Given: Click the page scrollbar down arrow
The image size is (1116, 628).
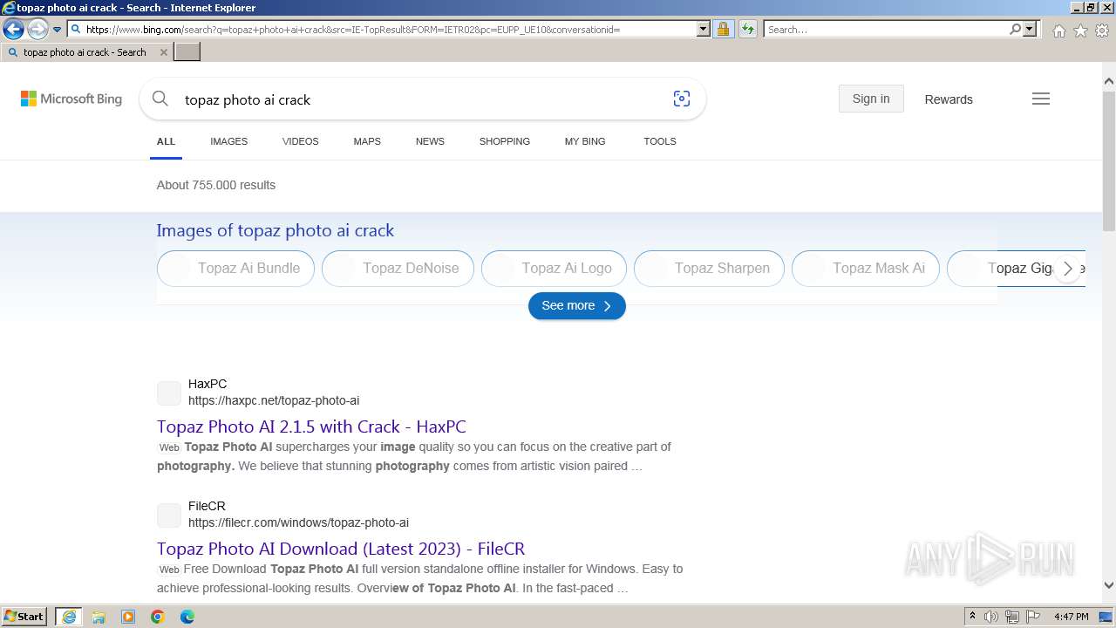Looking at the screenshot, I should (x=1109, y=586).
